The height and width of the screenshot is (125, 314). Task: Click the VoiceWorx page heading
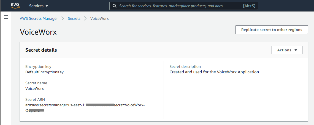[x=38, y=32]
